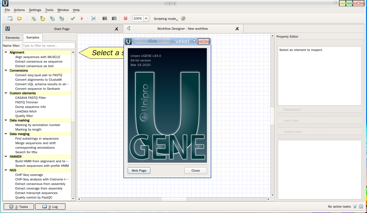Screen dimensions: 367x213
Task: Click the canvas vertical scrollbar thumb
Action: (x=272, y=116)
